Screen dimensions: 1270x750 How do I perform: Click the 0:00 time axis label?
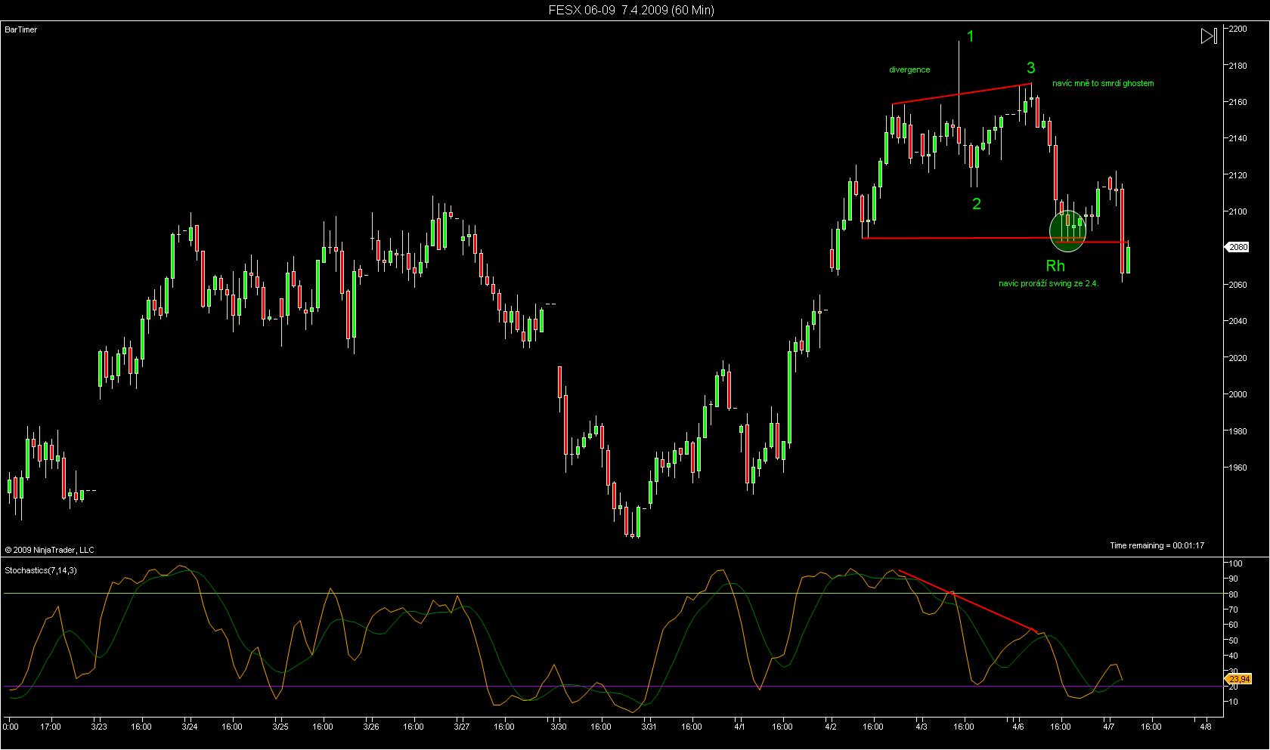(11, 727)
